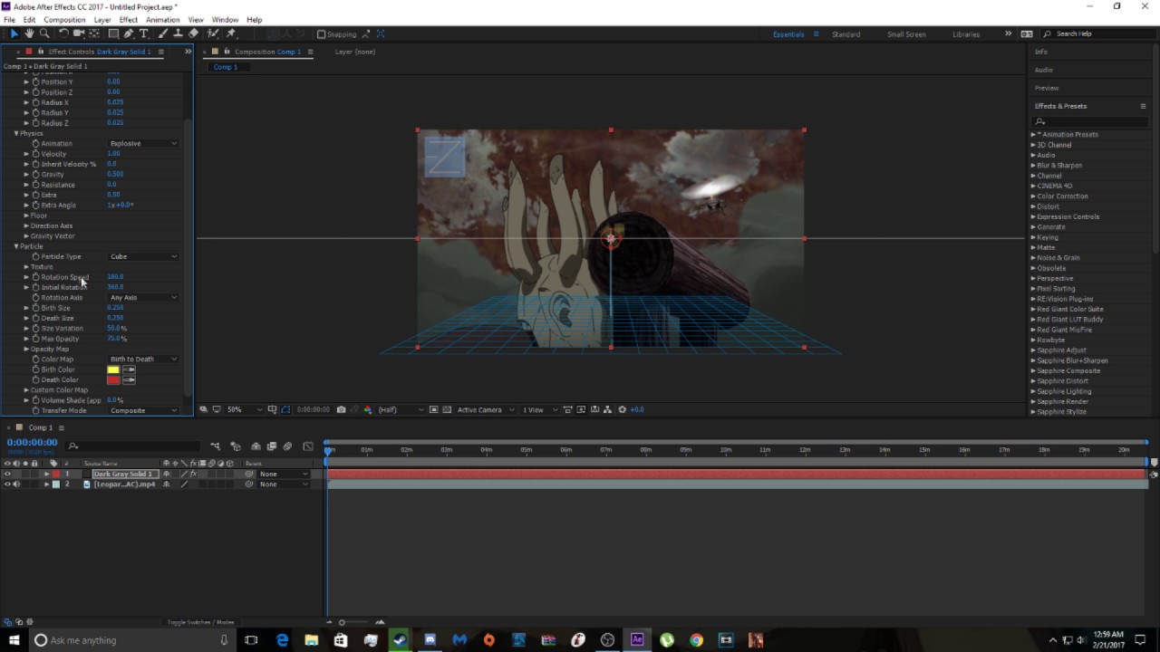Open the Transfer Mode Composite dropdown
The height and width of the screenshot is (652, 1160).
pos(143,410)
